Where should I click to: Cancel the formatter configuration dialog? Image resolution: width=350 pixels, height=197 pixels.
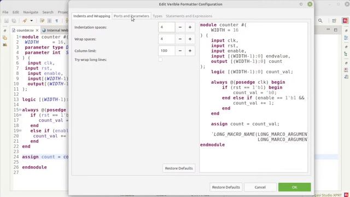click(x=260, y=187)
